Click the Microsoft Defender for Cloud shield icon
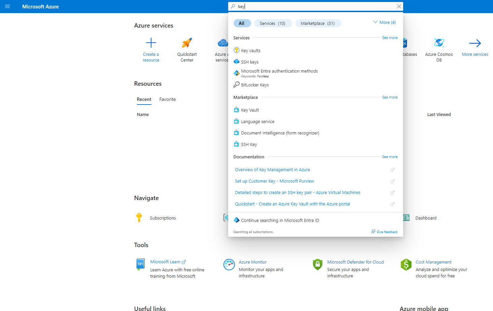Viewport: 493px width, 311px height. pos(318,265)
